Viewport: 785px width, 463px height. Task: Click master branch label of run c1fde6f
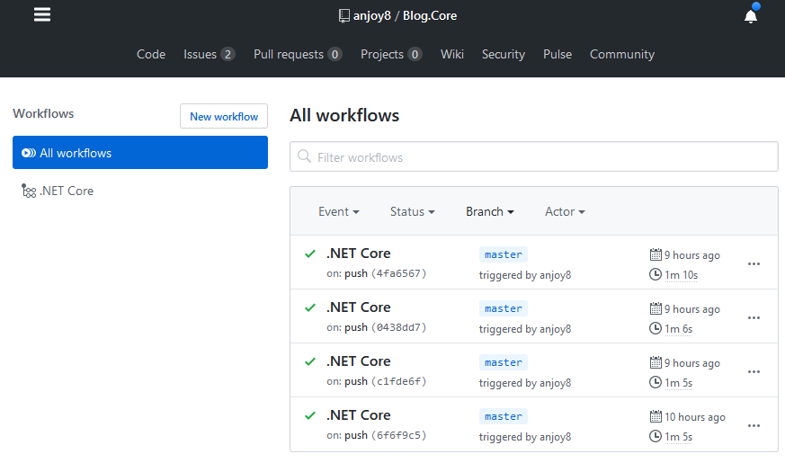pyautogui.click(x=504, y=362)
